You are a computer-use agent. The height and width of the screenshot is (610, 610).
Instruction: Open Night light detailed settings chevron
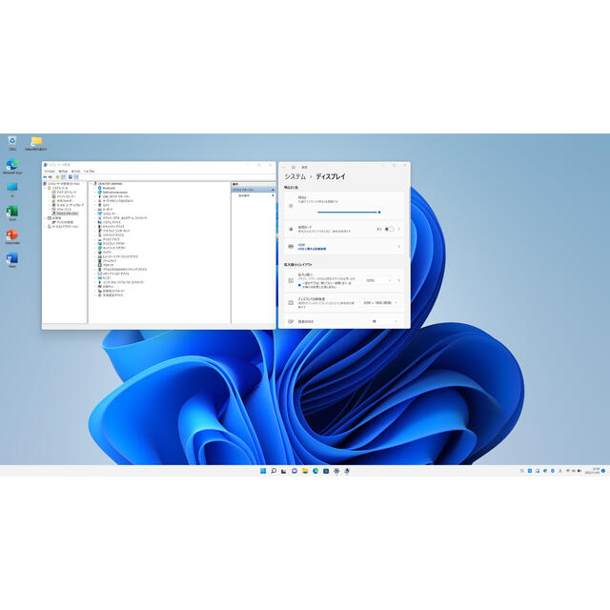coord(398,229)
